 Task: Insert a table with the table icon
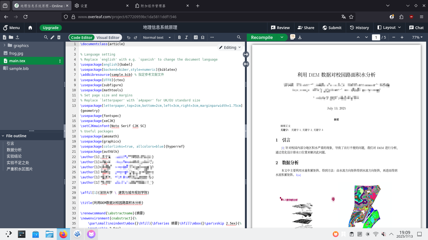pos(196,37)
